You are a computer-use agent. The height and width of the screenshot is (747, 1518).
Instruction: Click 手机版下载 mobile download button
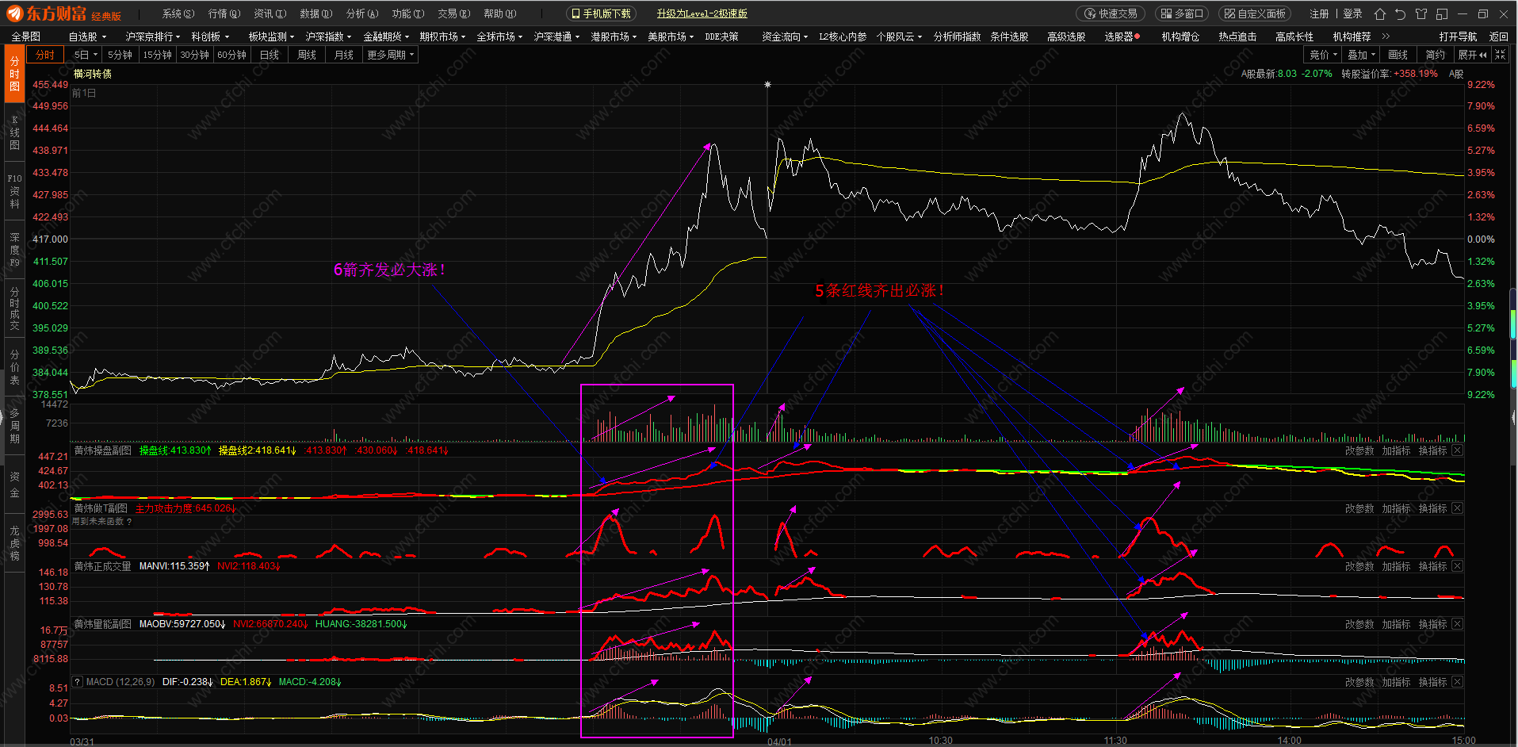coord(602,13)
